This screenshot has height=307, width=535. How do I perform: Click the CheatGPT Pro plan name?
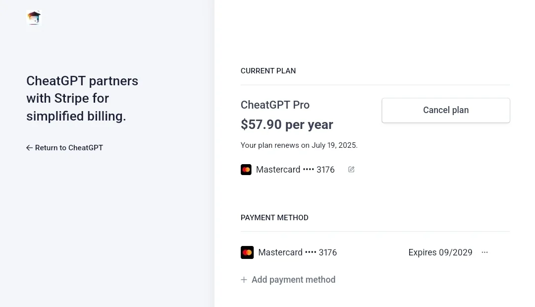(275, 105)
